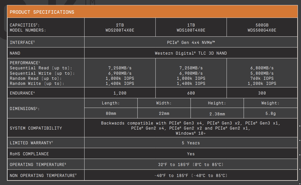The height and width of the screenshot is (185, 301).
Task: Click 6,800MB/s in the 500GB column
Action: [x=262, y=68]
